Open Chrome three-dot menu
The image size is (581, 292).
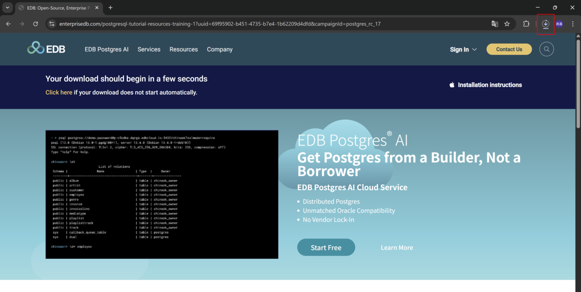(573, 24)
